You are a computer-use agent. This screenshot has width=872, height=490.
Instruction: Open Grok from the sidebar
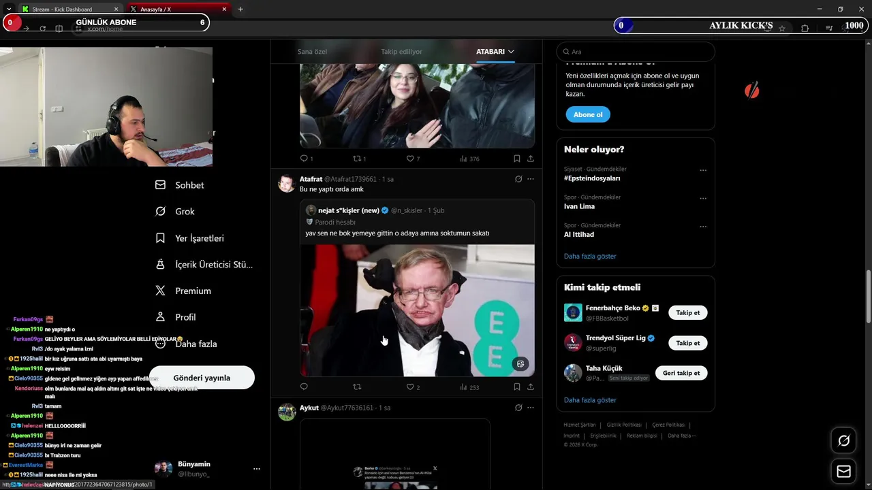pyautogui.click(x=175, y=212)
